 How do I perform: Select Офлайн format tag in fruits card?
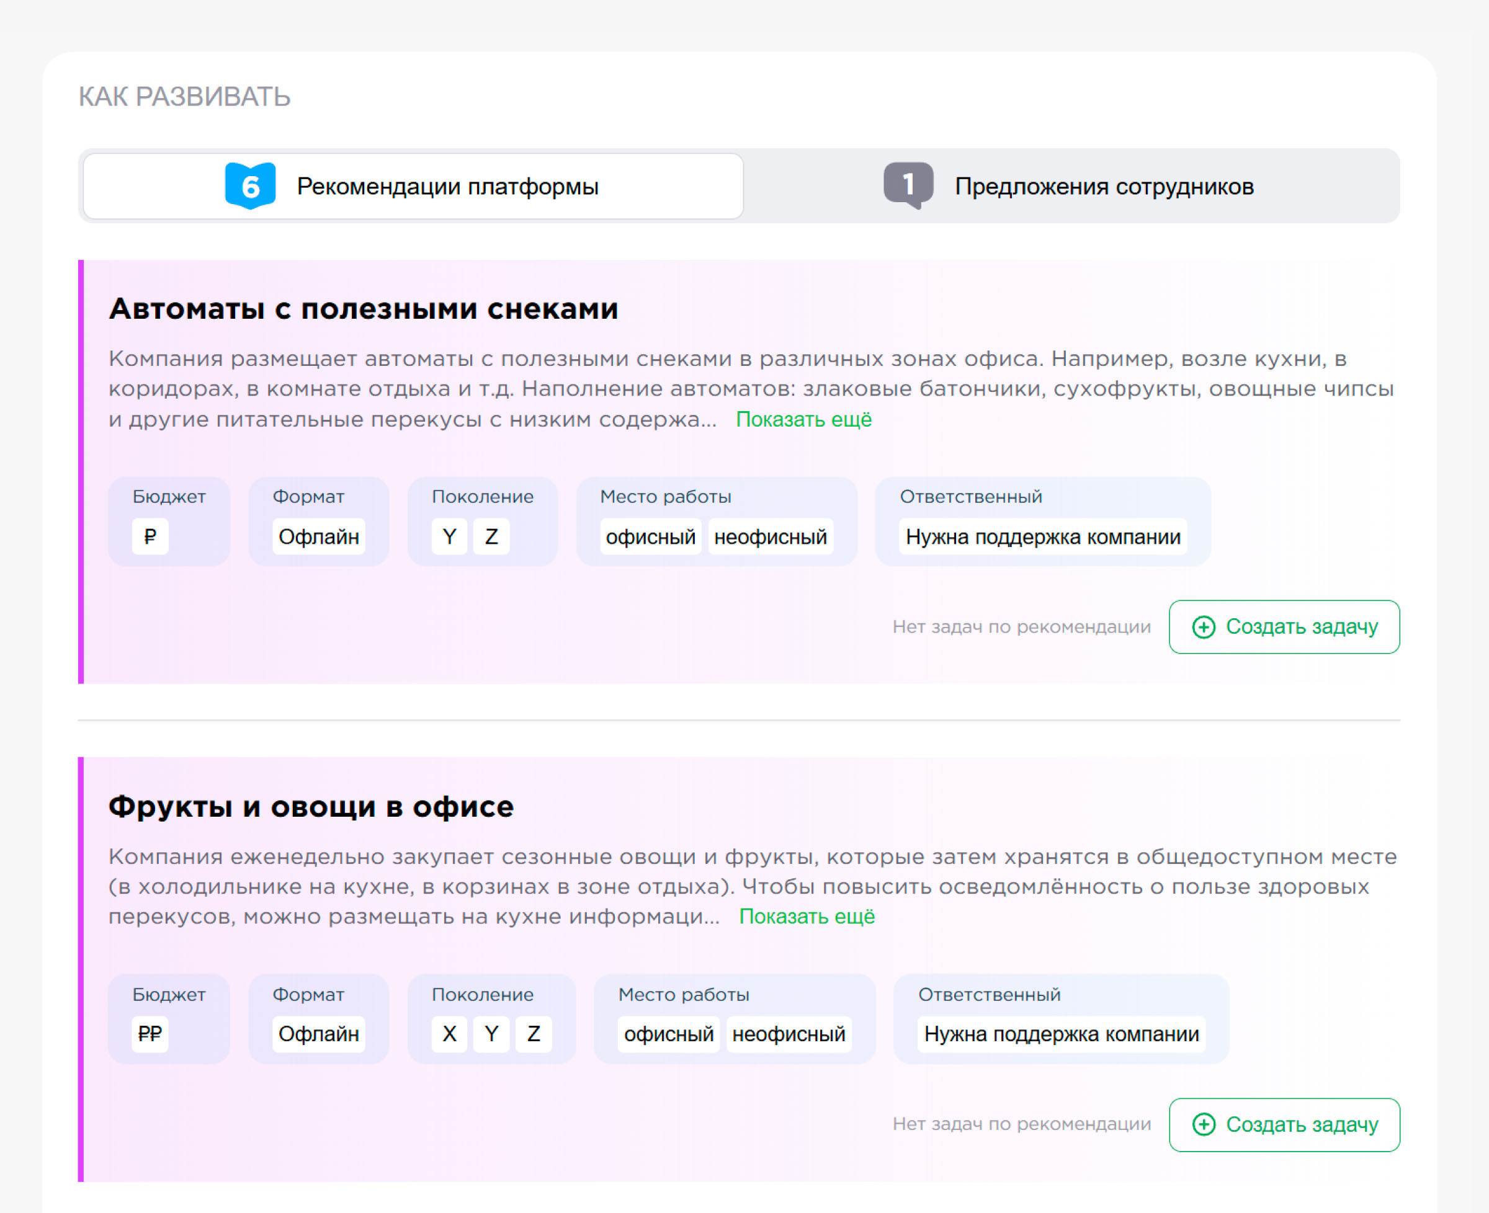(319, 1033)
